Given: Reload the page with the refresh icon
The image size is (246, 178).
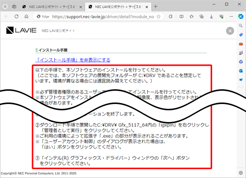Looking at the screenshot, I should (16, 17).
